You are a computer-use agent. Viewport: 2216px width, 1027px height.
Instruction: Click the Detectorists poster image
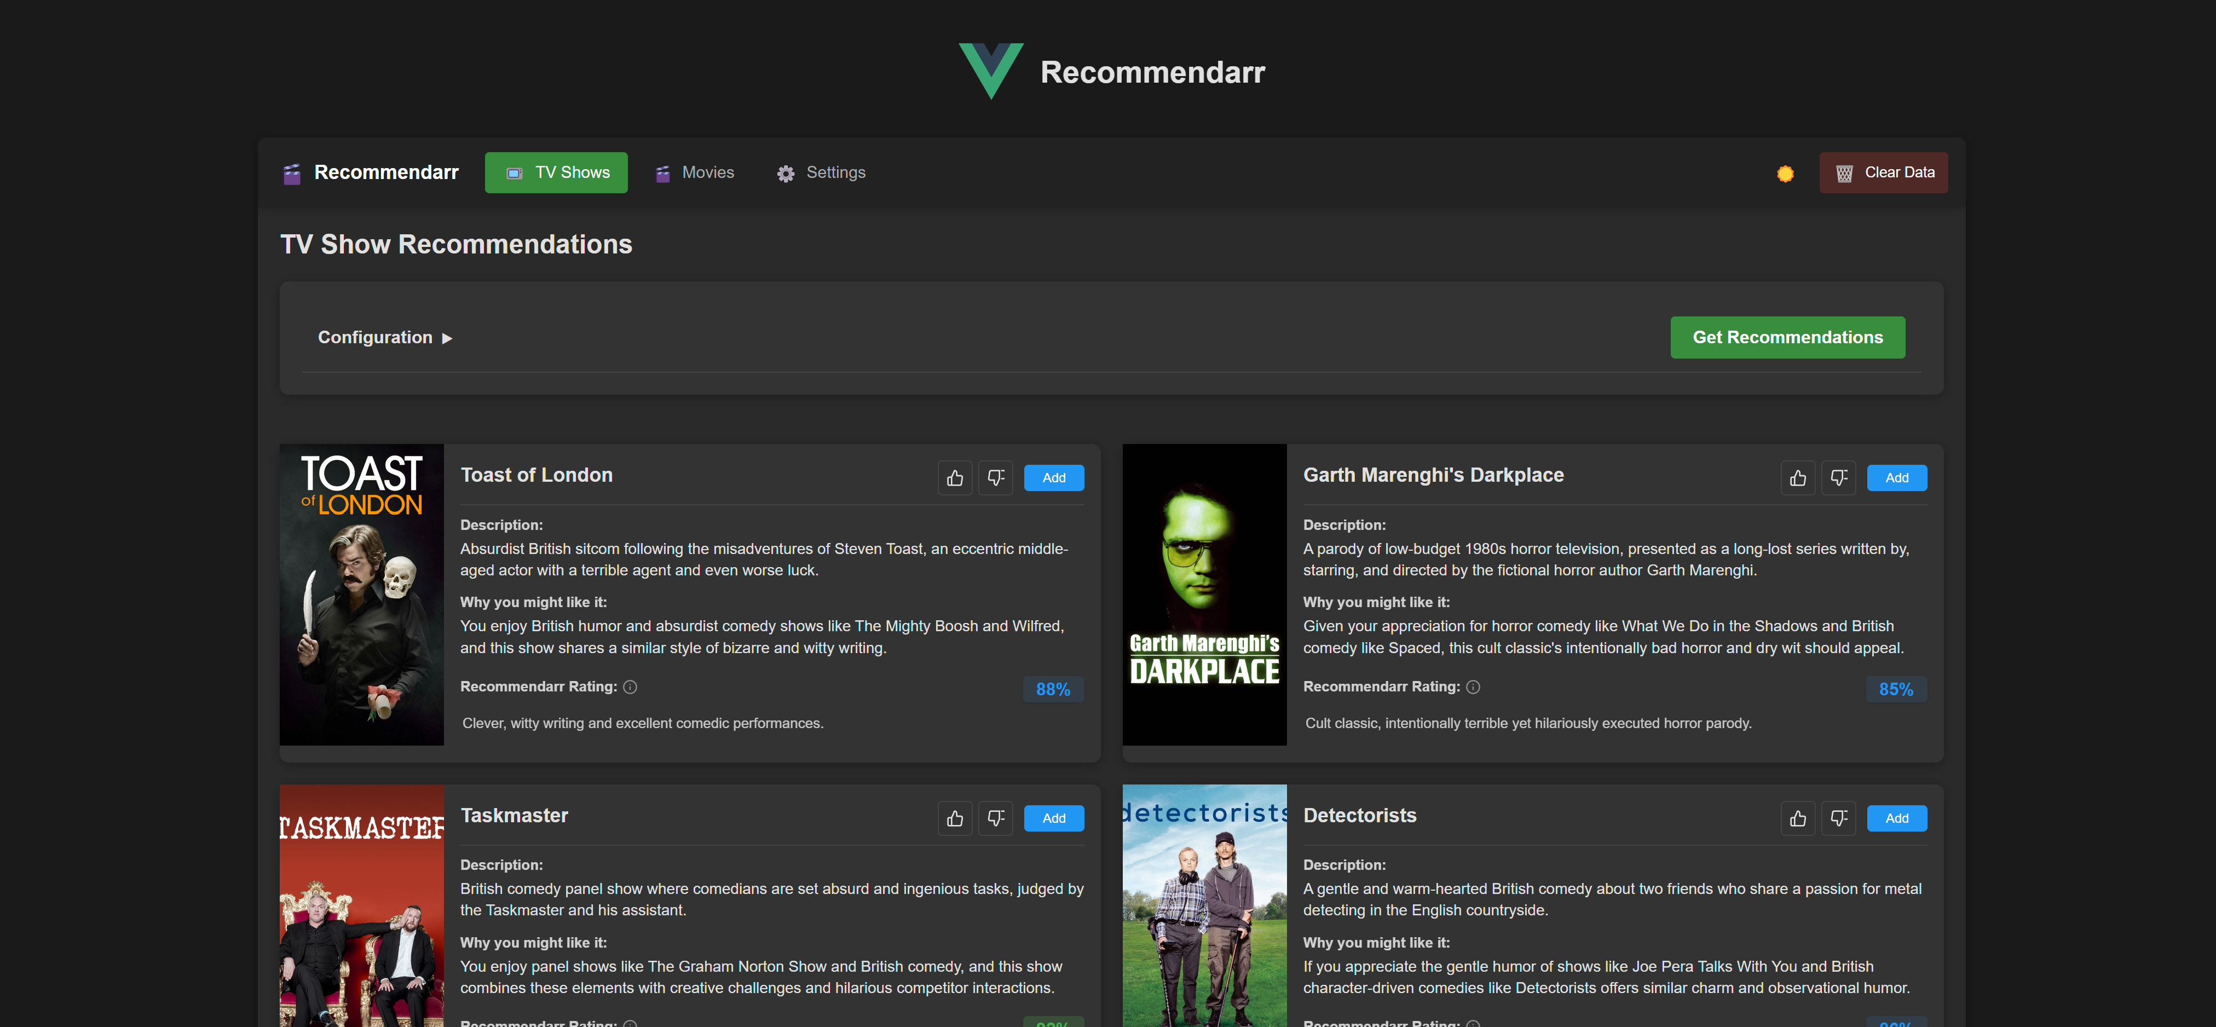pos(1204,905)
